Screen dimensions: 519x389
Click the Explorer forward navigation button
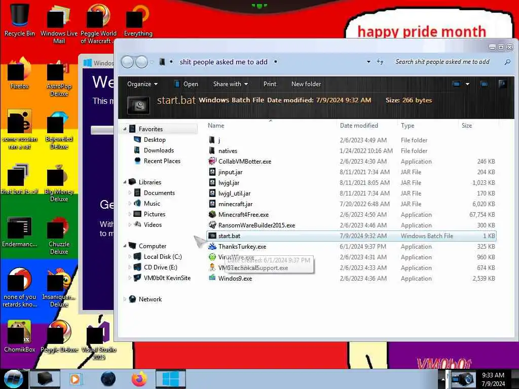(142, 62)
